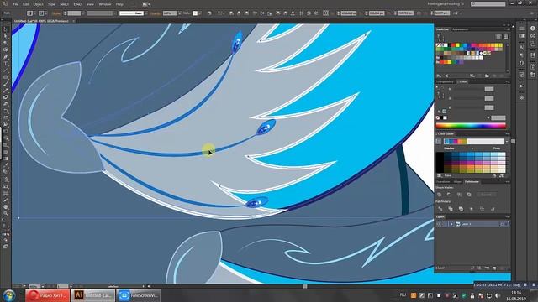The width and height of the screenshot is (538, 302).
Task: Open opacity value dropdown
Action: [180, 13]
